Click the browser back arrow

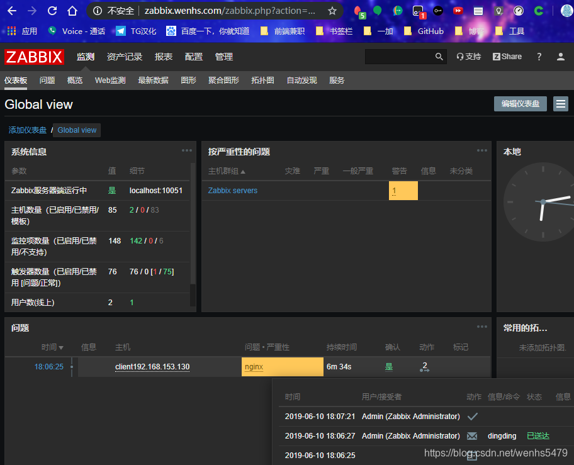point(12,11)
